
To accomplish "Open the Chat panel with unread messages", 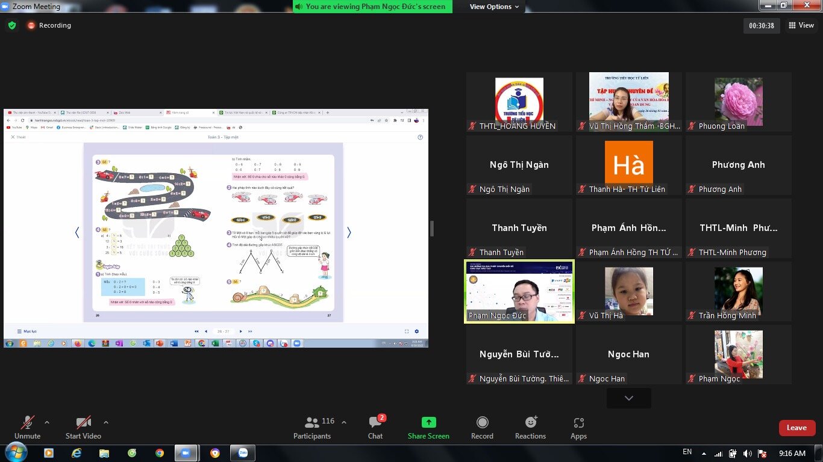I will click(x=375, y=427).
